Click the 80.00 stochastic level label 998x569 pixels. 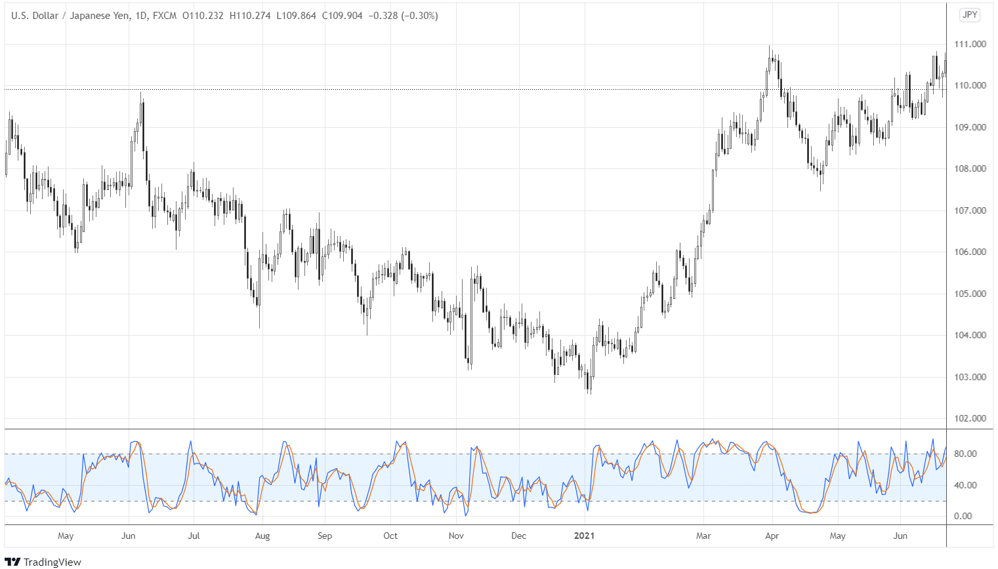965,454
